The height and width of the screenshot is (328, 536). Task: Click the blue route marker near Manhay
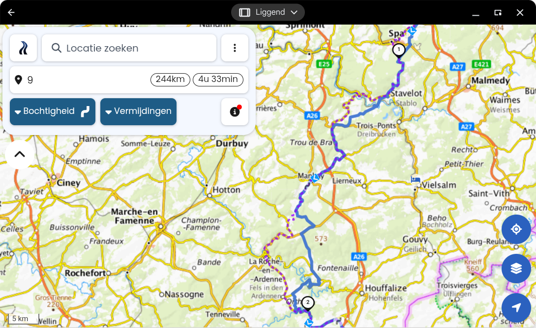tap(315, 178)
